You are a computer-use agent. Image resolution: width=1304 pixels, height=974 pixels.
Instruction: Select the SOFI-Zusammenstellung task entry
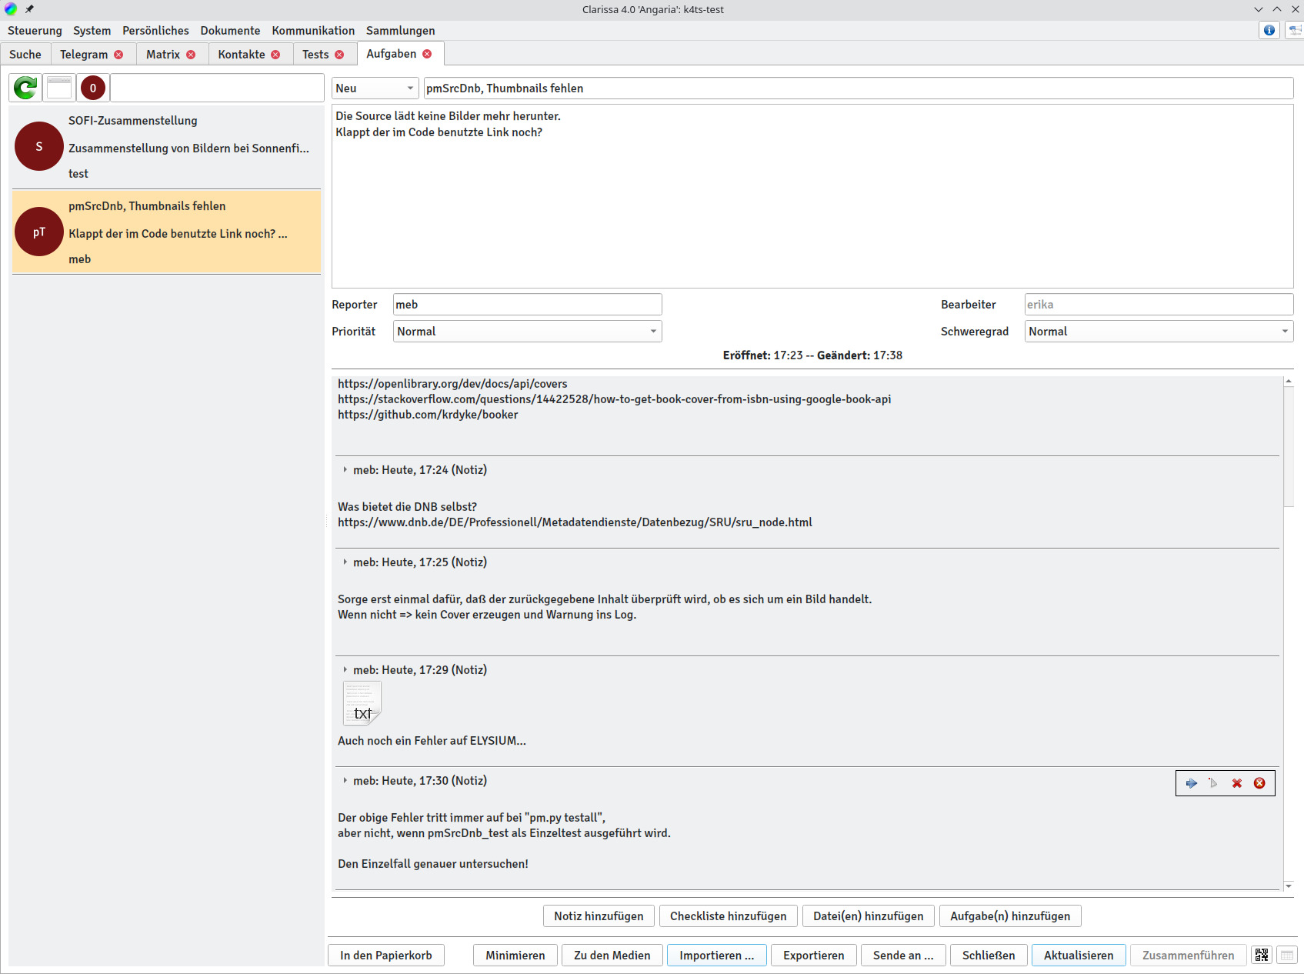pos(166,147)
